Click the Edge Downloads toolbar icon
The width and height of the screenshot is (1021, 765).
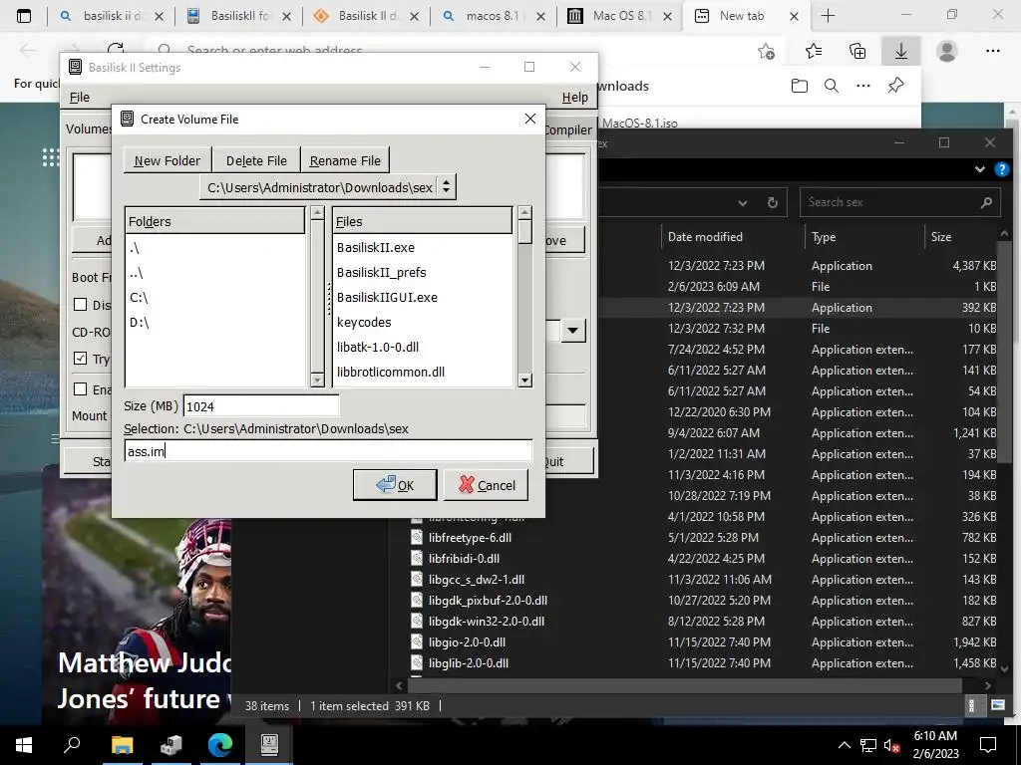pos(901,51)
